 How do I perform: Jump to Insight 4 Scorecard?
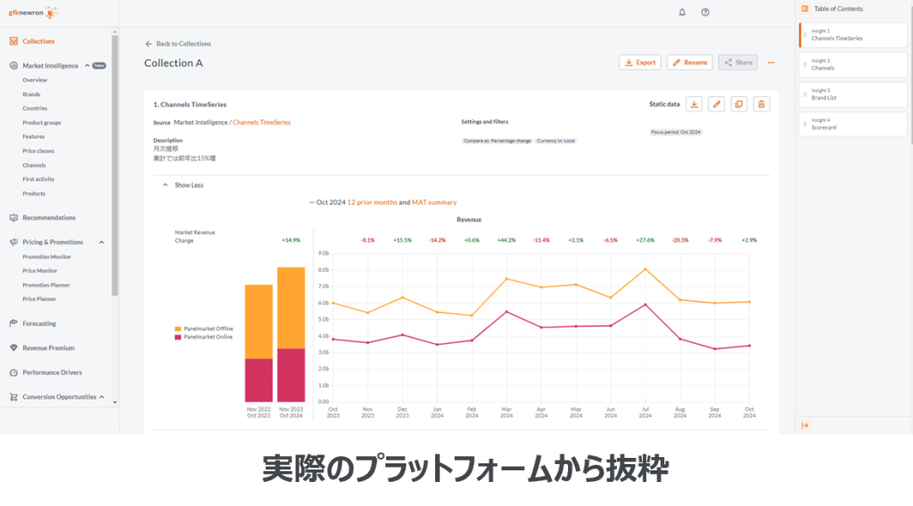[x=853, y=124]
